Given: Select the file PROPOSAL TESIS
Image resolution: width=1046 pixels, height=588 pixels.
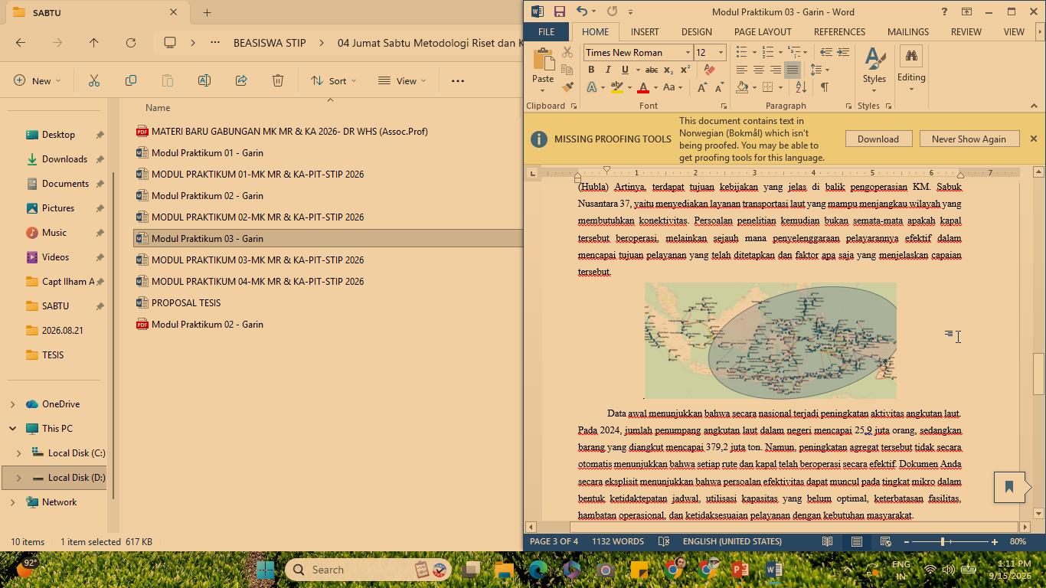Looking at the screenshot, I should (x=186, y=302).
